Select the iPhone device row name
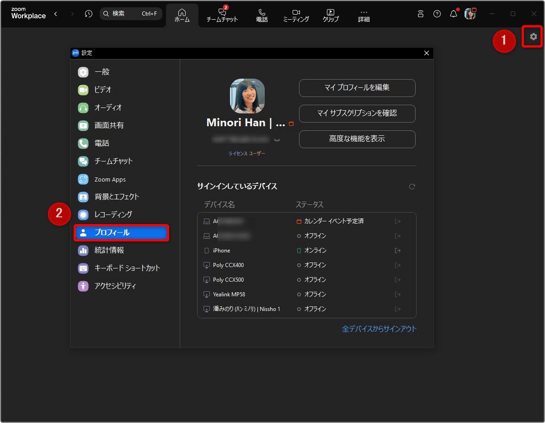This screenshot has height=423, width=545. click(221, 251)
